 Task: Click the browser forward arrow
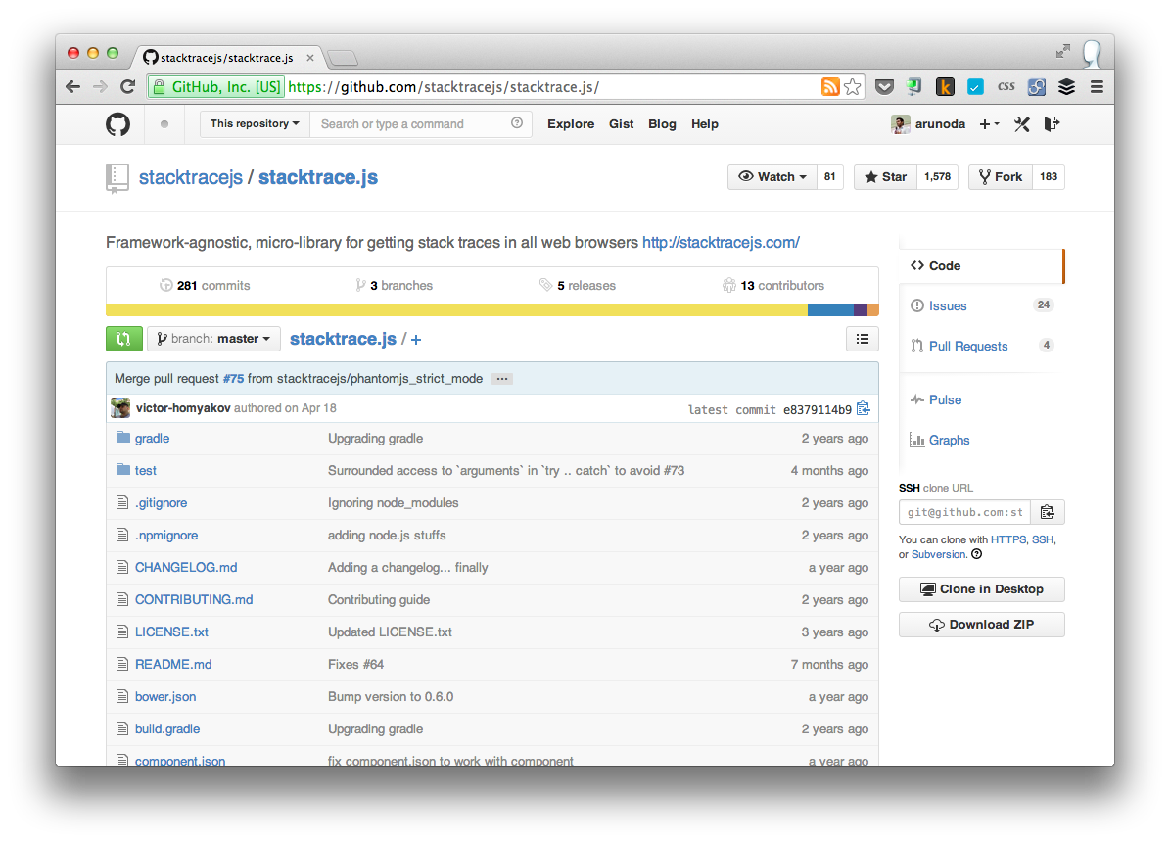pyautogui.click(x=100, y=86)
